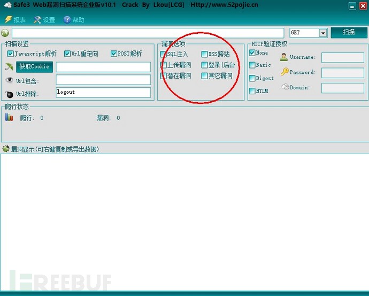Toggle the Url重定向 checkbox
369x296 pixels.
[x=67, y=54]
